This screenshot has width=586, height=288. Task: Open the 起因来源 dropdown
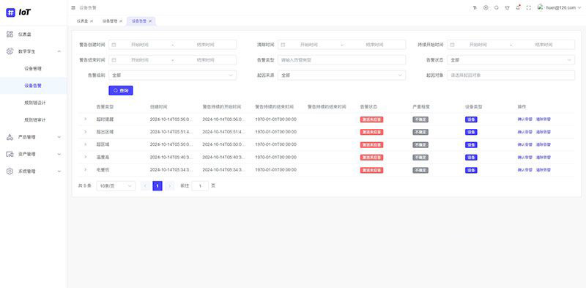coord(341,75)
